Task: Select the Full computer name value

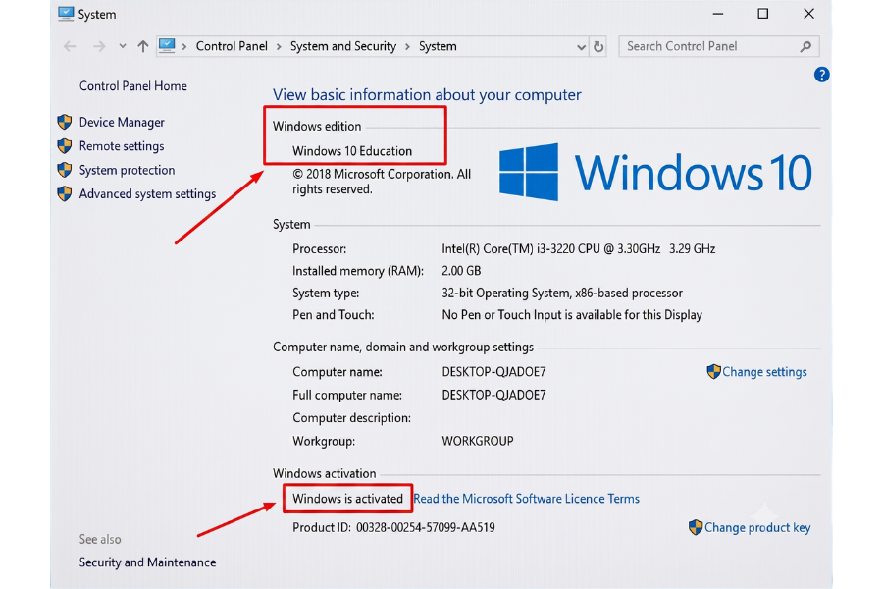Action: (493, 395)
